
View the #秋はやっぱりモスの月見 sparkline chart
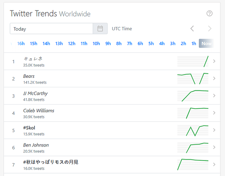[193, 164]
